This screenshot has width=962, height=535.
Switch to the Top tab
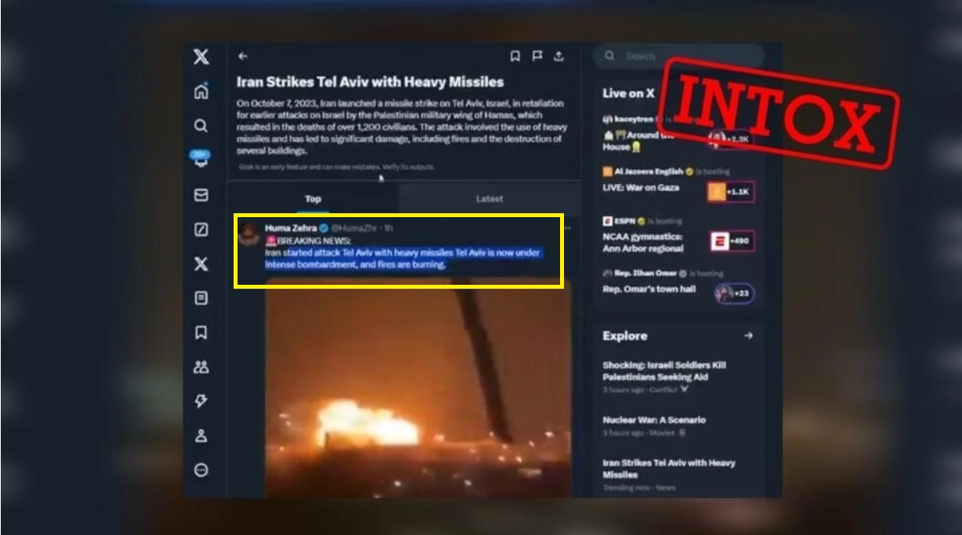(313, 198)
